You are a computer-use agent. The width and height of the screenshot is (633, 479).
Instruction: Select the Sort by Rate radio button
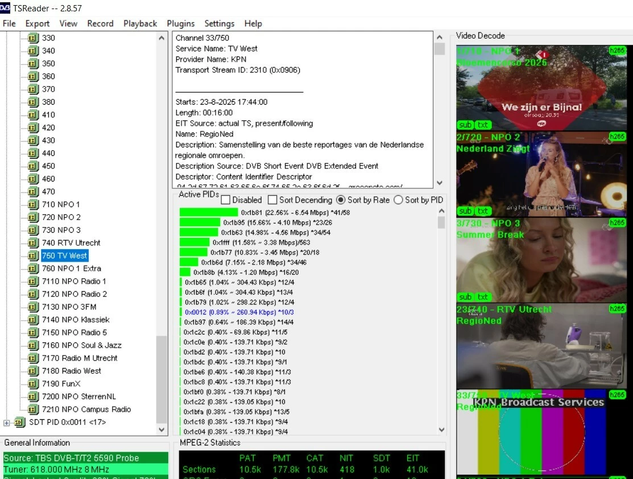pyautogui.click(x=341, y=200)
